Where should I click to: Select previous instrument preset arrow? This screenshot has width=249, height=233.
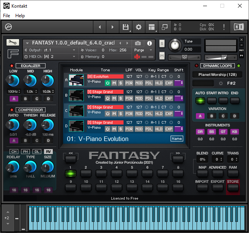click(x=120, y=43)
